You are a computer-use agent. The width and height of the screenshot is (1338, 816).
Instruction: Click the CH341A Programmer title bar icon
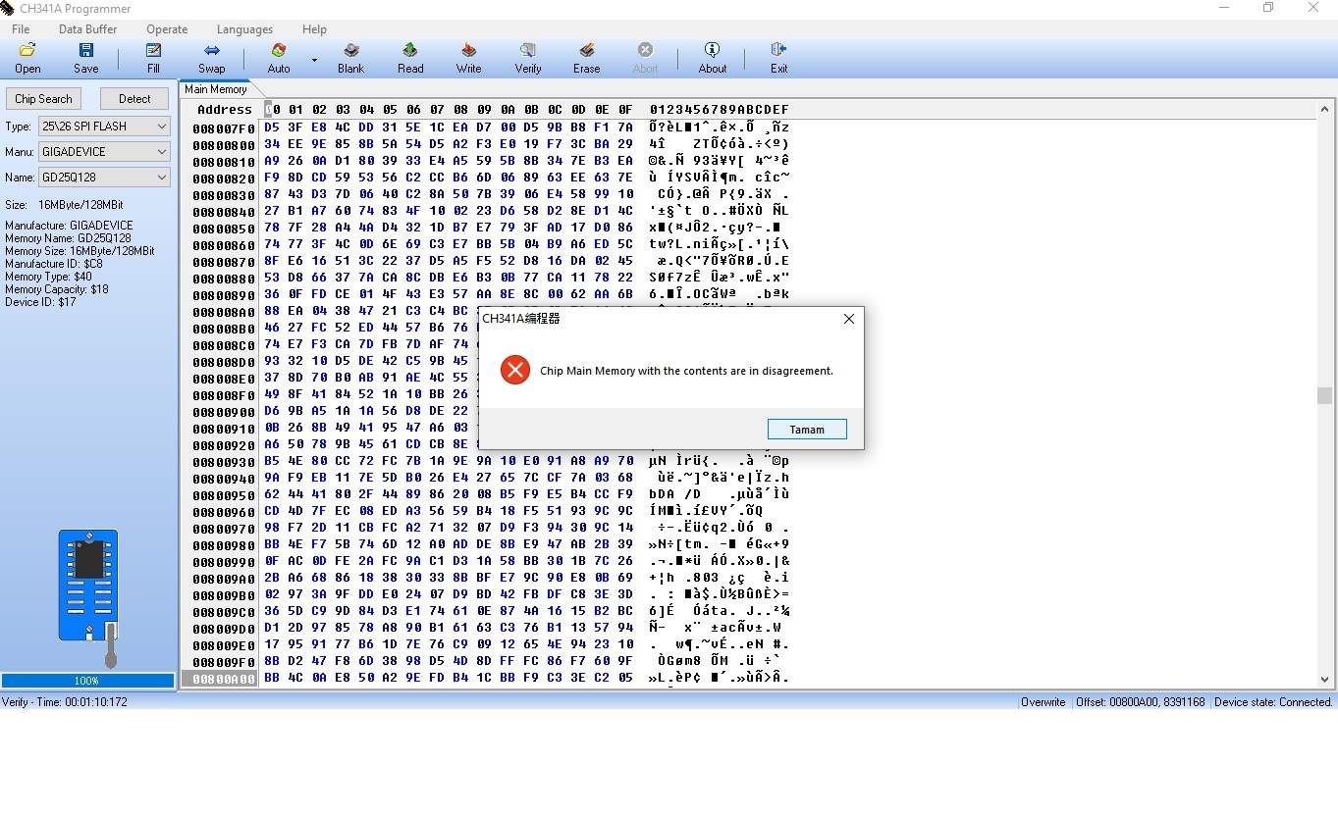(x=10, y=9)
